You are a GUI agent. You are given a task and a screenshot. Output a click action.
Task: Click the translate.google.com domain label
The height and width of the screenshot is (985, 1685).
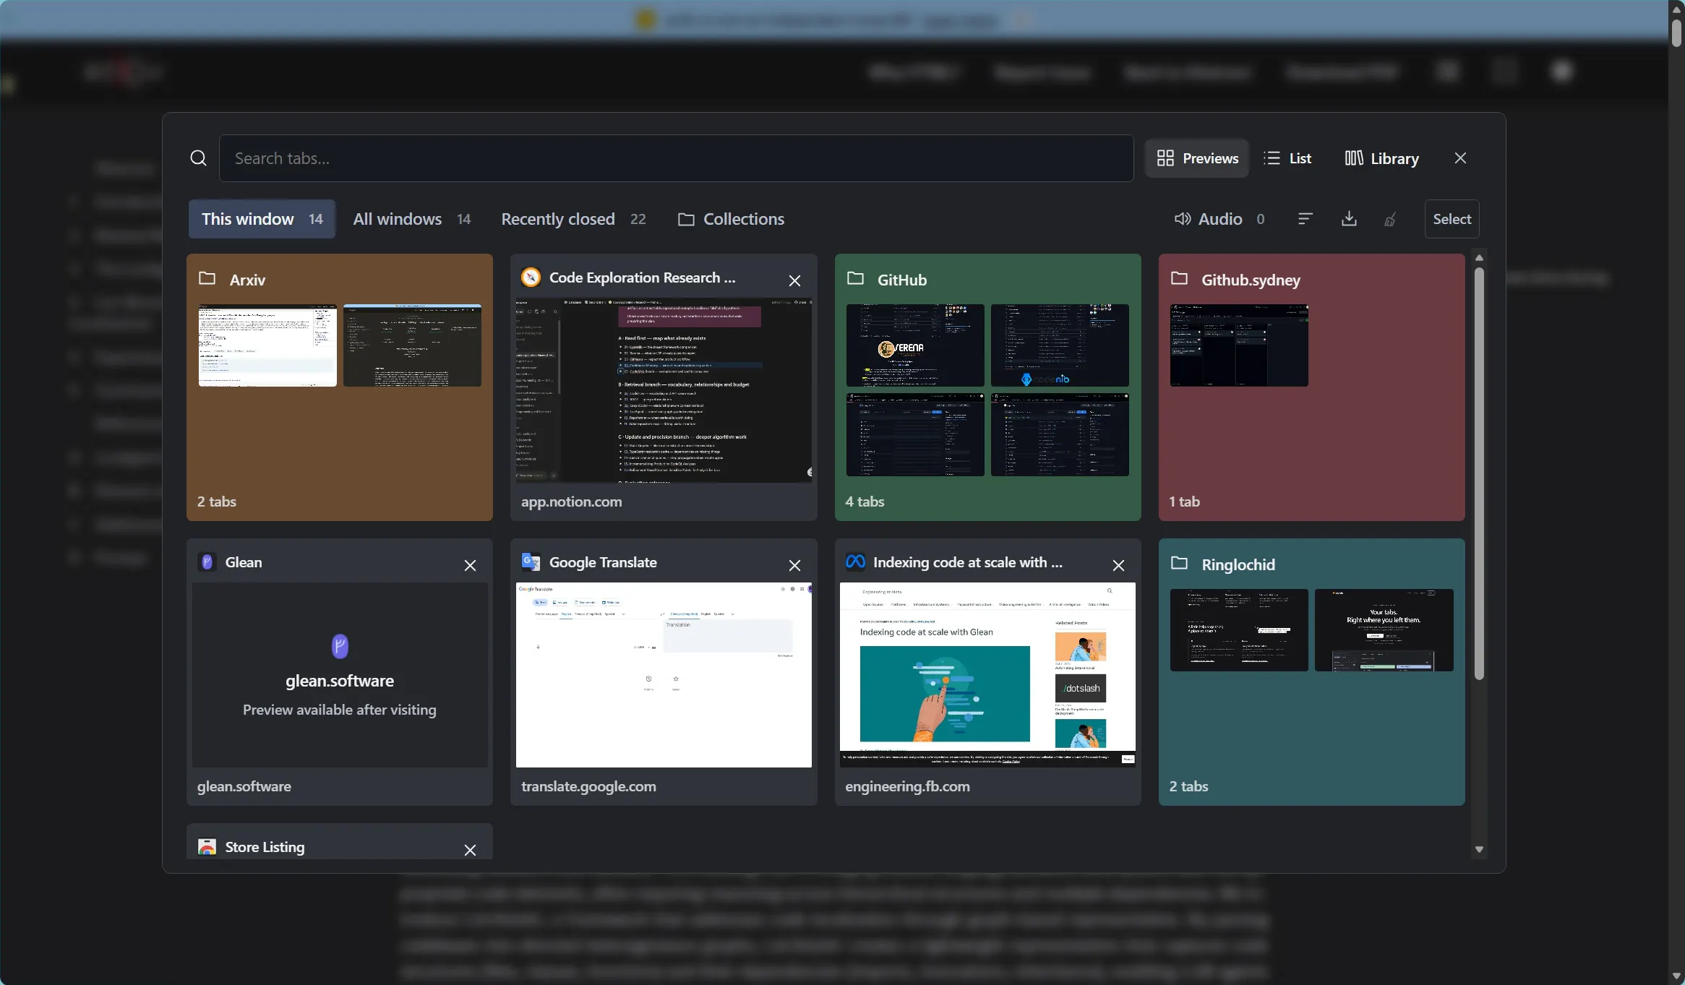click(588, 786)
